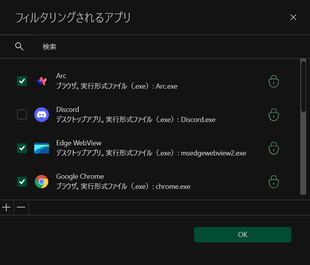This screenshot has width=310, height=265.
Task: Toggle the Google Chrome checkbox
Action: [x=22, y=181]
